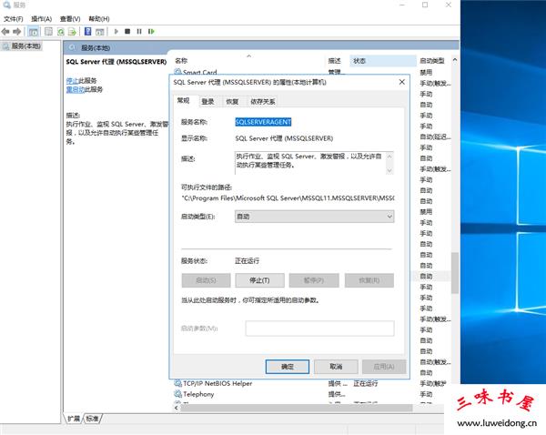The width and height of the screenshot is (546, 435).
Task: Sort by the 状态 column header
Action: (x=383, y=61)
